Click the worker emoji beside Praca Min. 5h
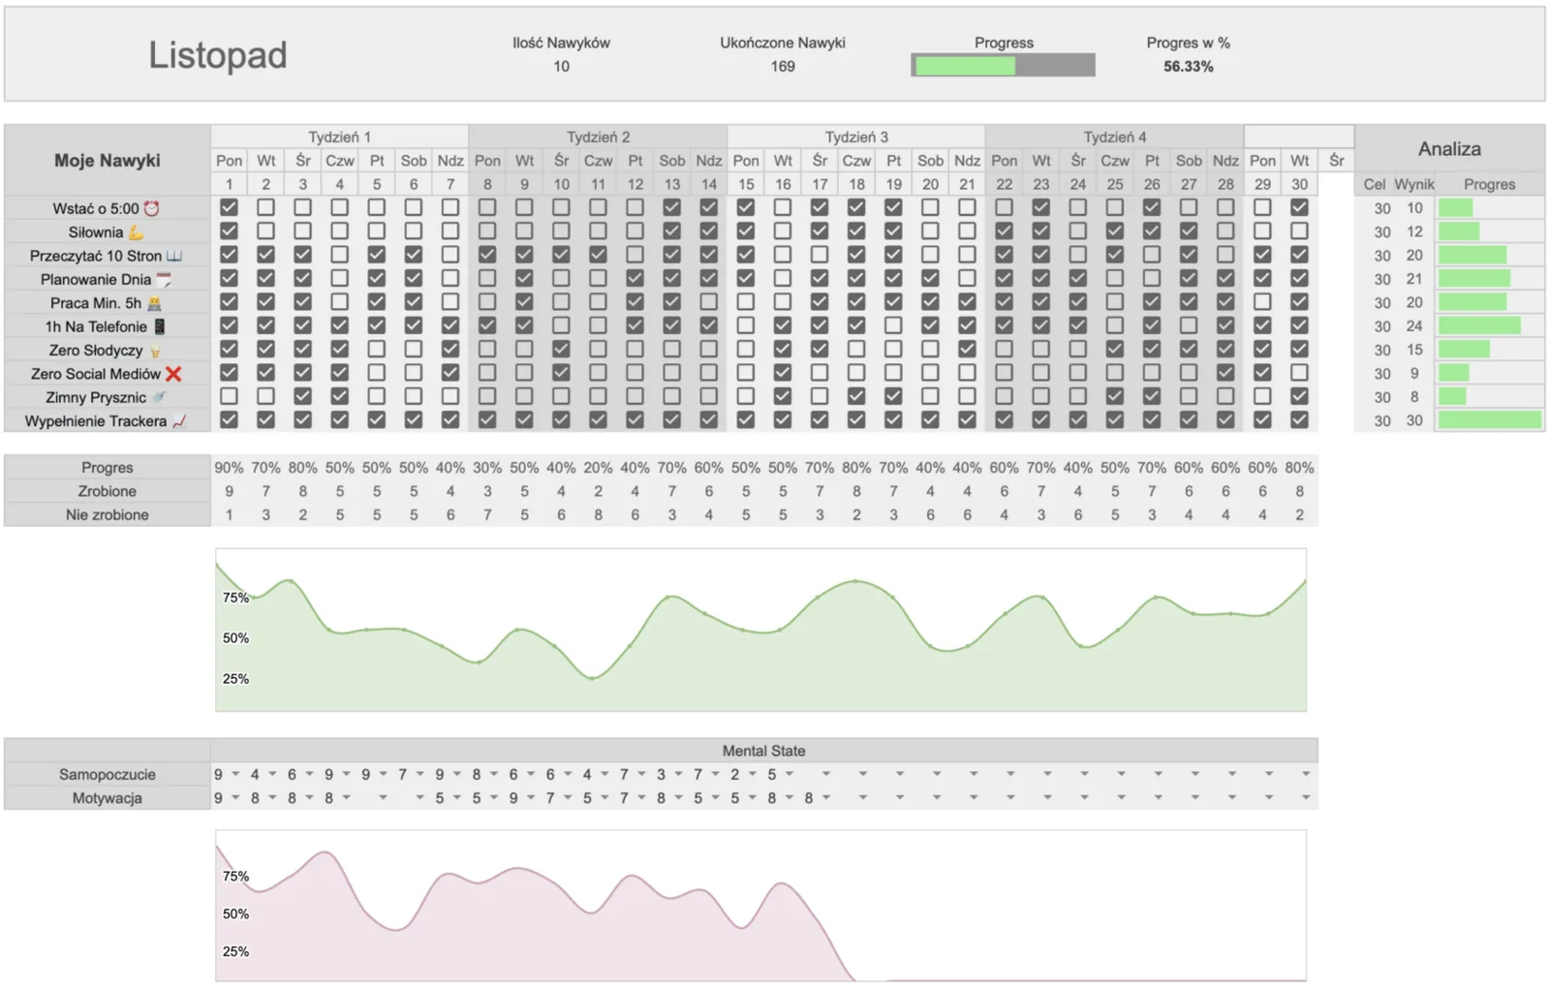This screenshot has height=989, width=1550. [x=153, y=303]
